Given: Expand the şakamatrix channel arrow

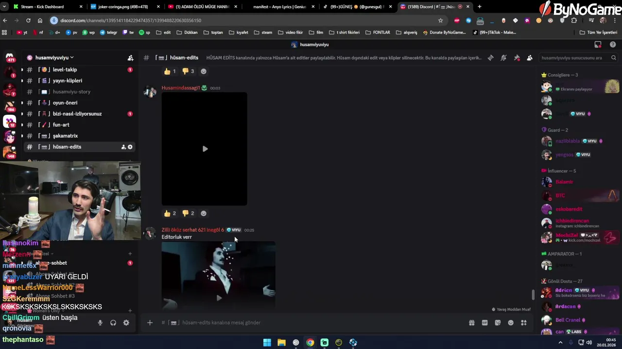Looking at the screenshot, I should (22, 136).
